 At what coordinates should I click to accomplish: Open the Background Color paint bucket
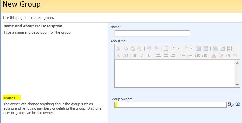tap(221, 56)
